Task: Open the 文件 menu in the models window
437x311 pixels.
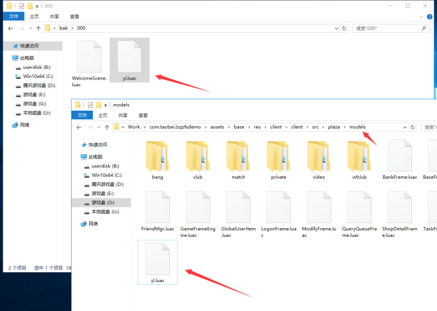Action: point(82,116)
